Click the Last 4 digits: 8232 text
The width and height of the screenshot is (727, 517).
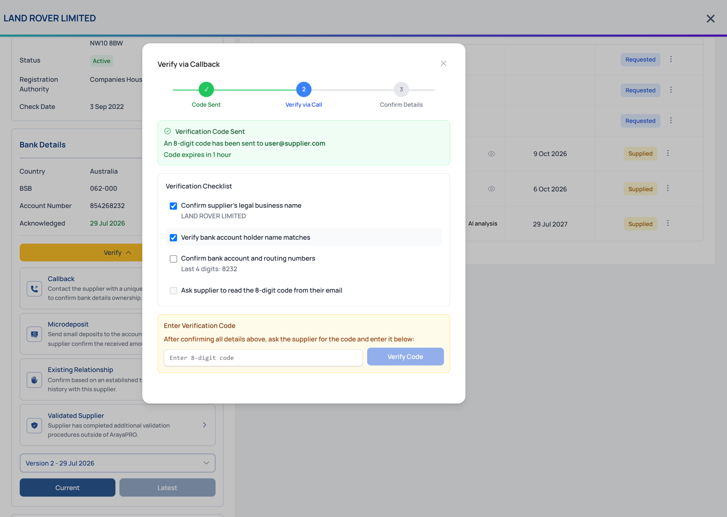[209, 269]
